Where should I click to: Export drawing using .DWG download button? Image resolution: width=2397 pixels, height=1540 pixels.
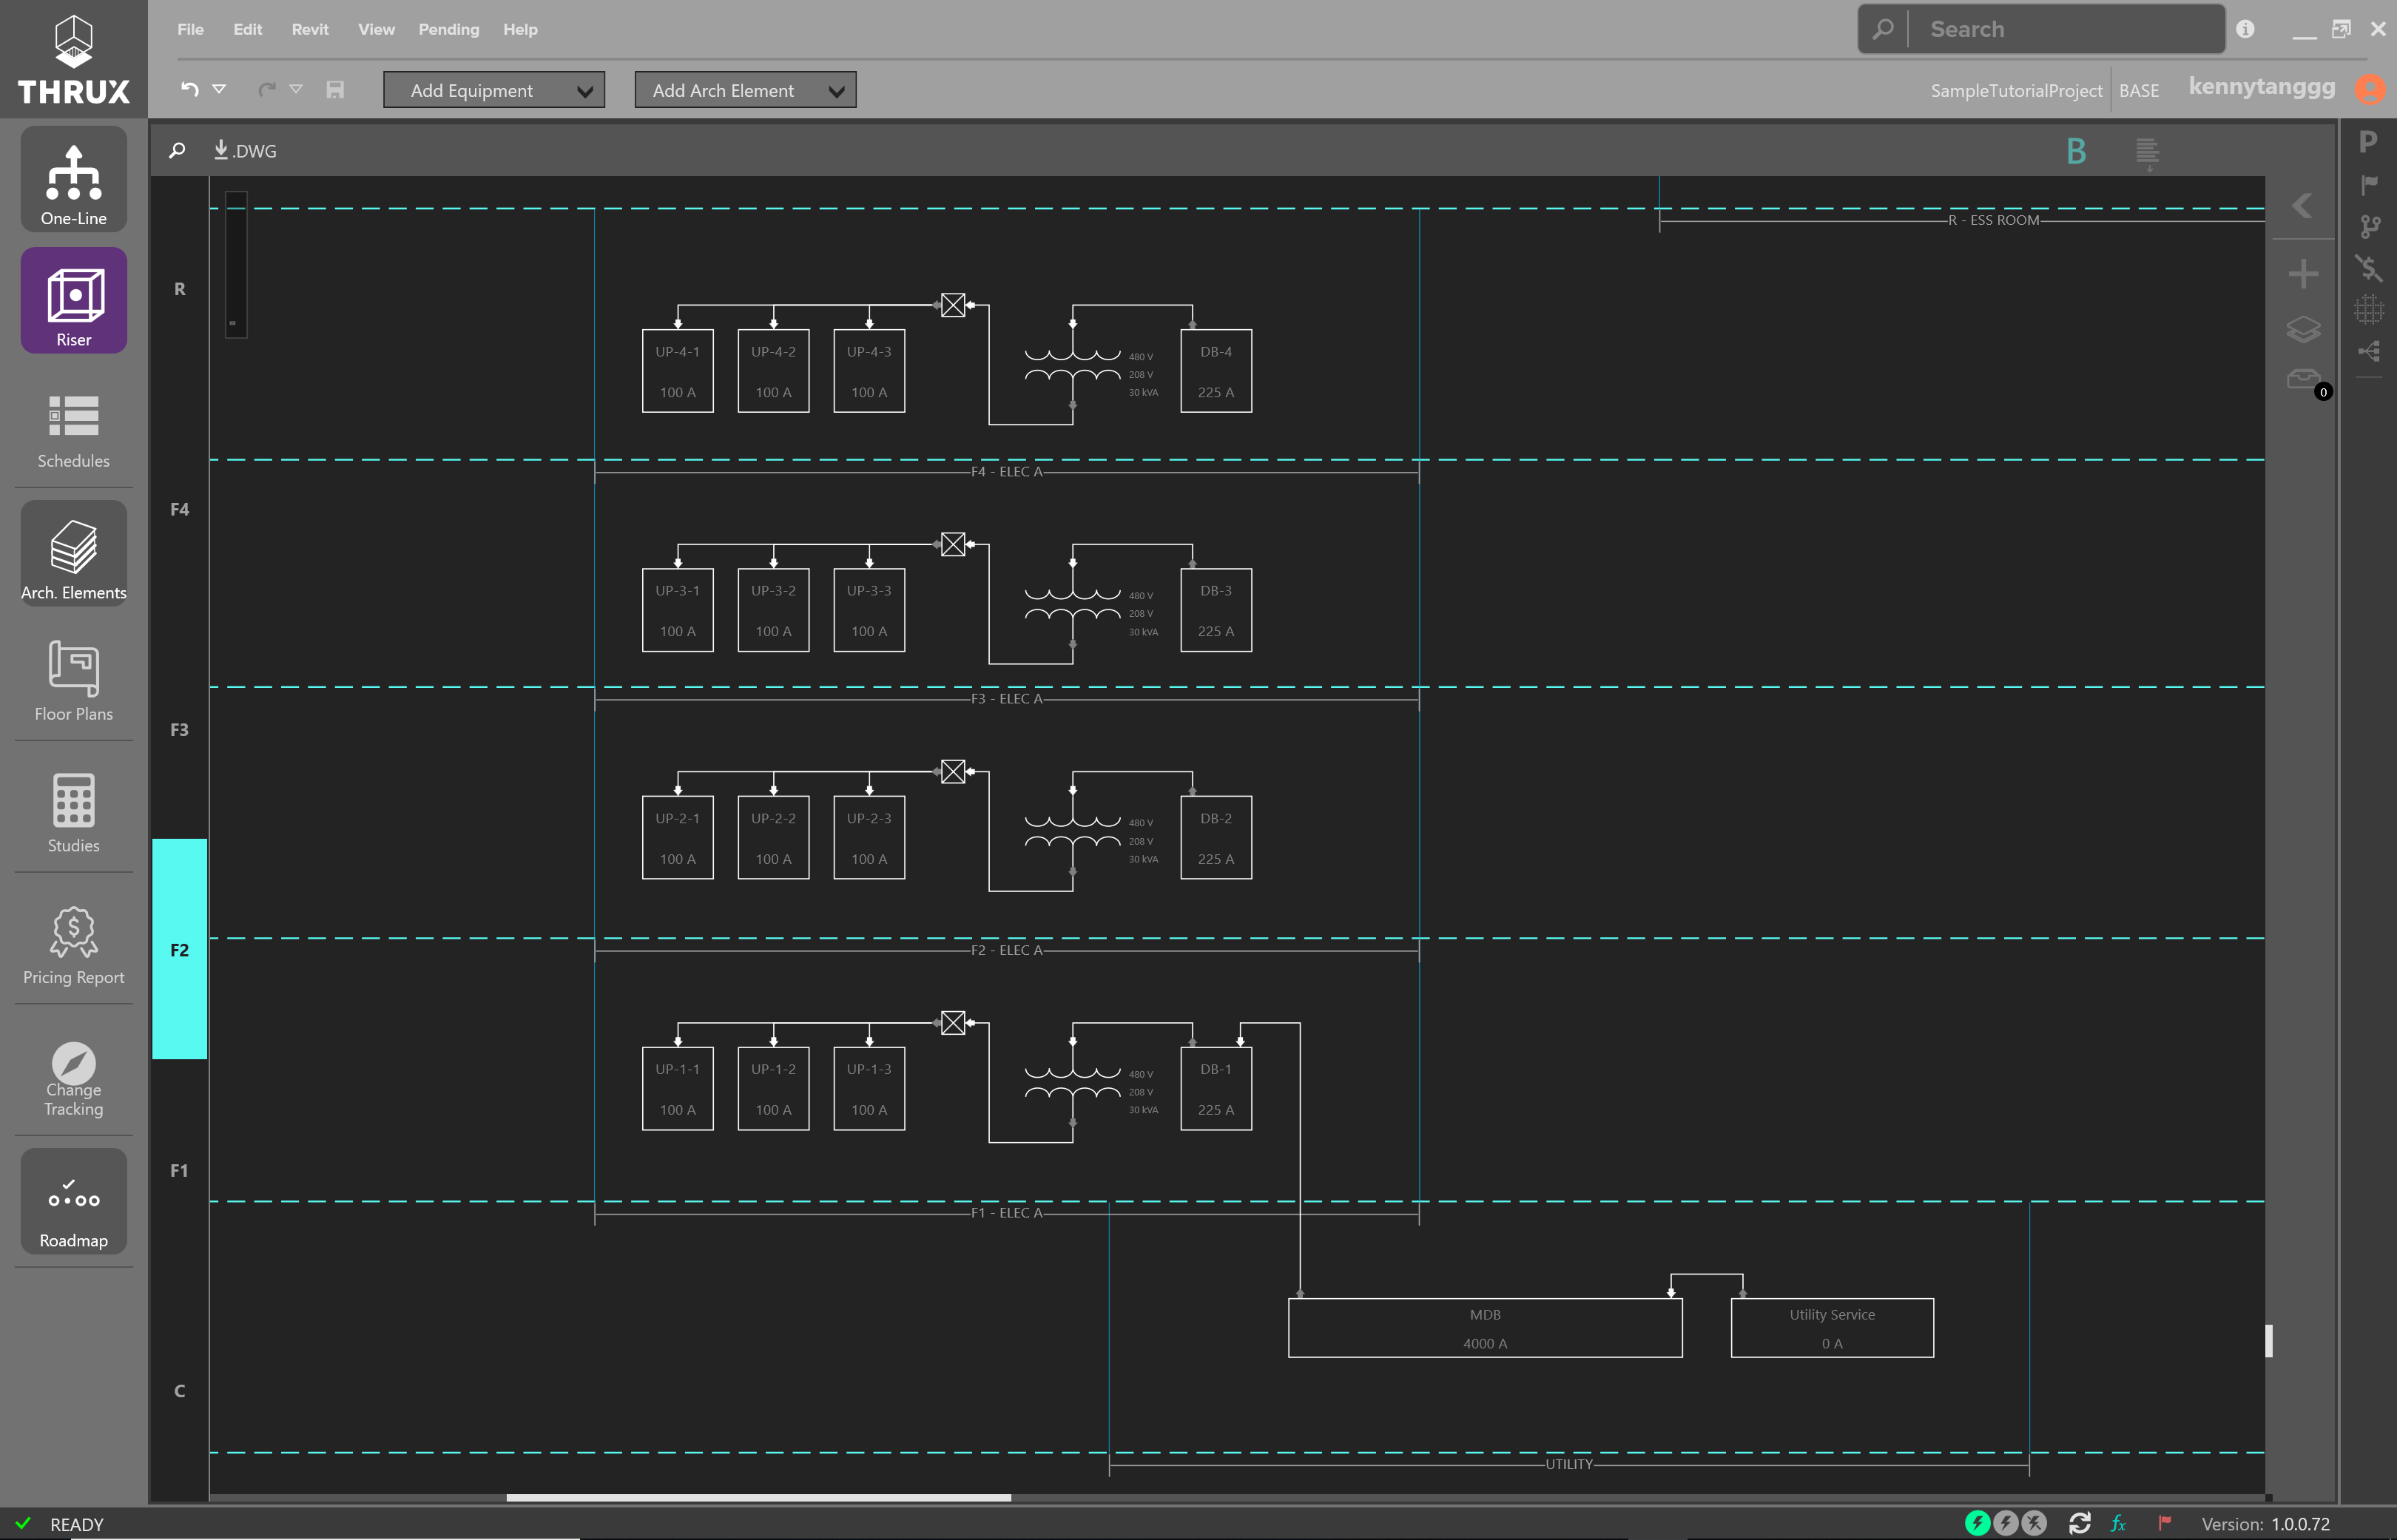coord(245,150)
